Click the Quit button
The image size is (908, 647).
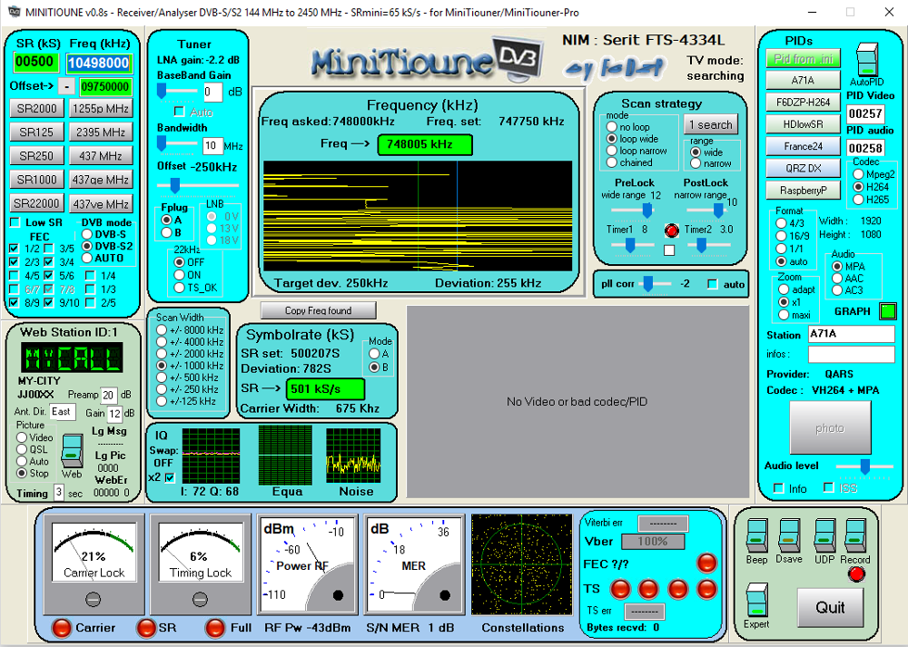(830, 607)
